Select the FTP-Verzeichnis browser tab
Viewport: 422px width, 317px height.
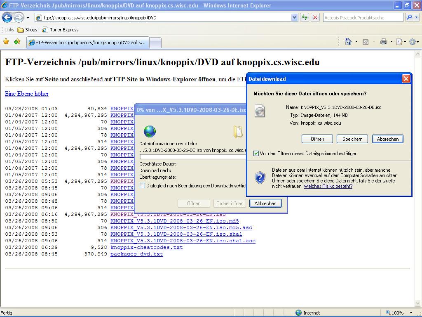pyautogui.click(x=88, y=43)
